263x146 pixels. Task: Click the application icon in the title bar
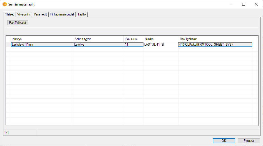(4, 4)
